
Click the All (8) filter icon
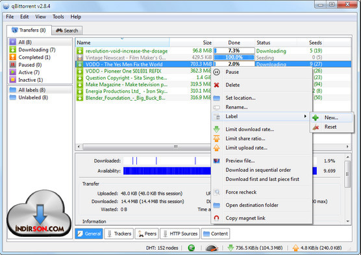[x=13, y=42]
